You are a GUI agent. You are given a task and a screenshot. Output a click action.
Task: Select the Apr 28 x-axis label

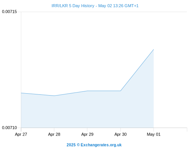pyautogui.click(x=54, y=134)
